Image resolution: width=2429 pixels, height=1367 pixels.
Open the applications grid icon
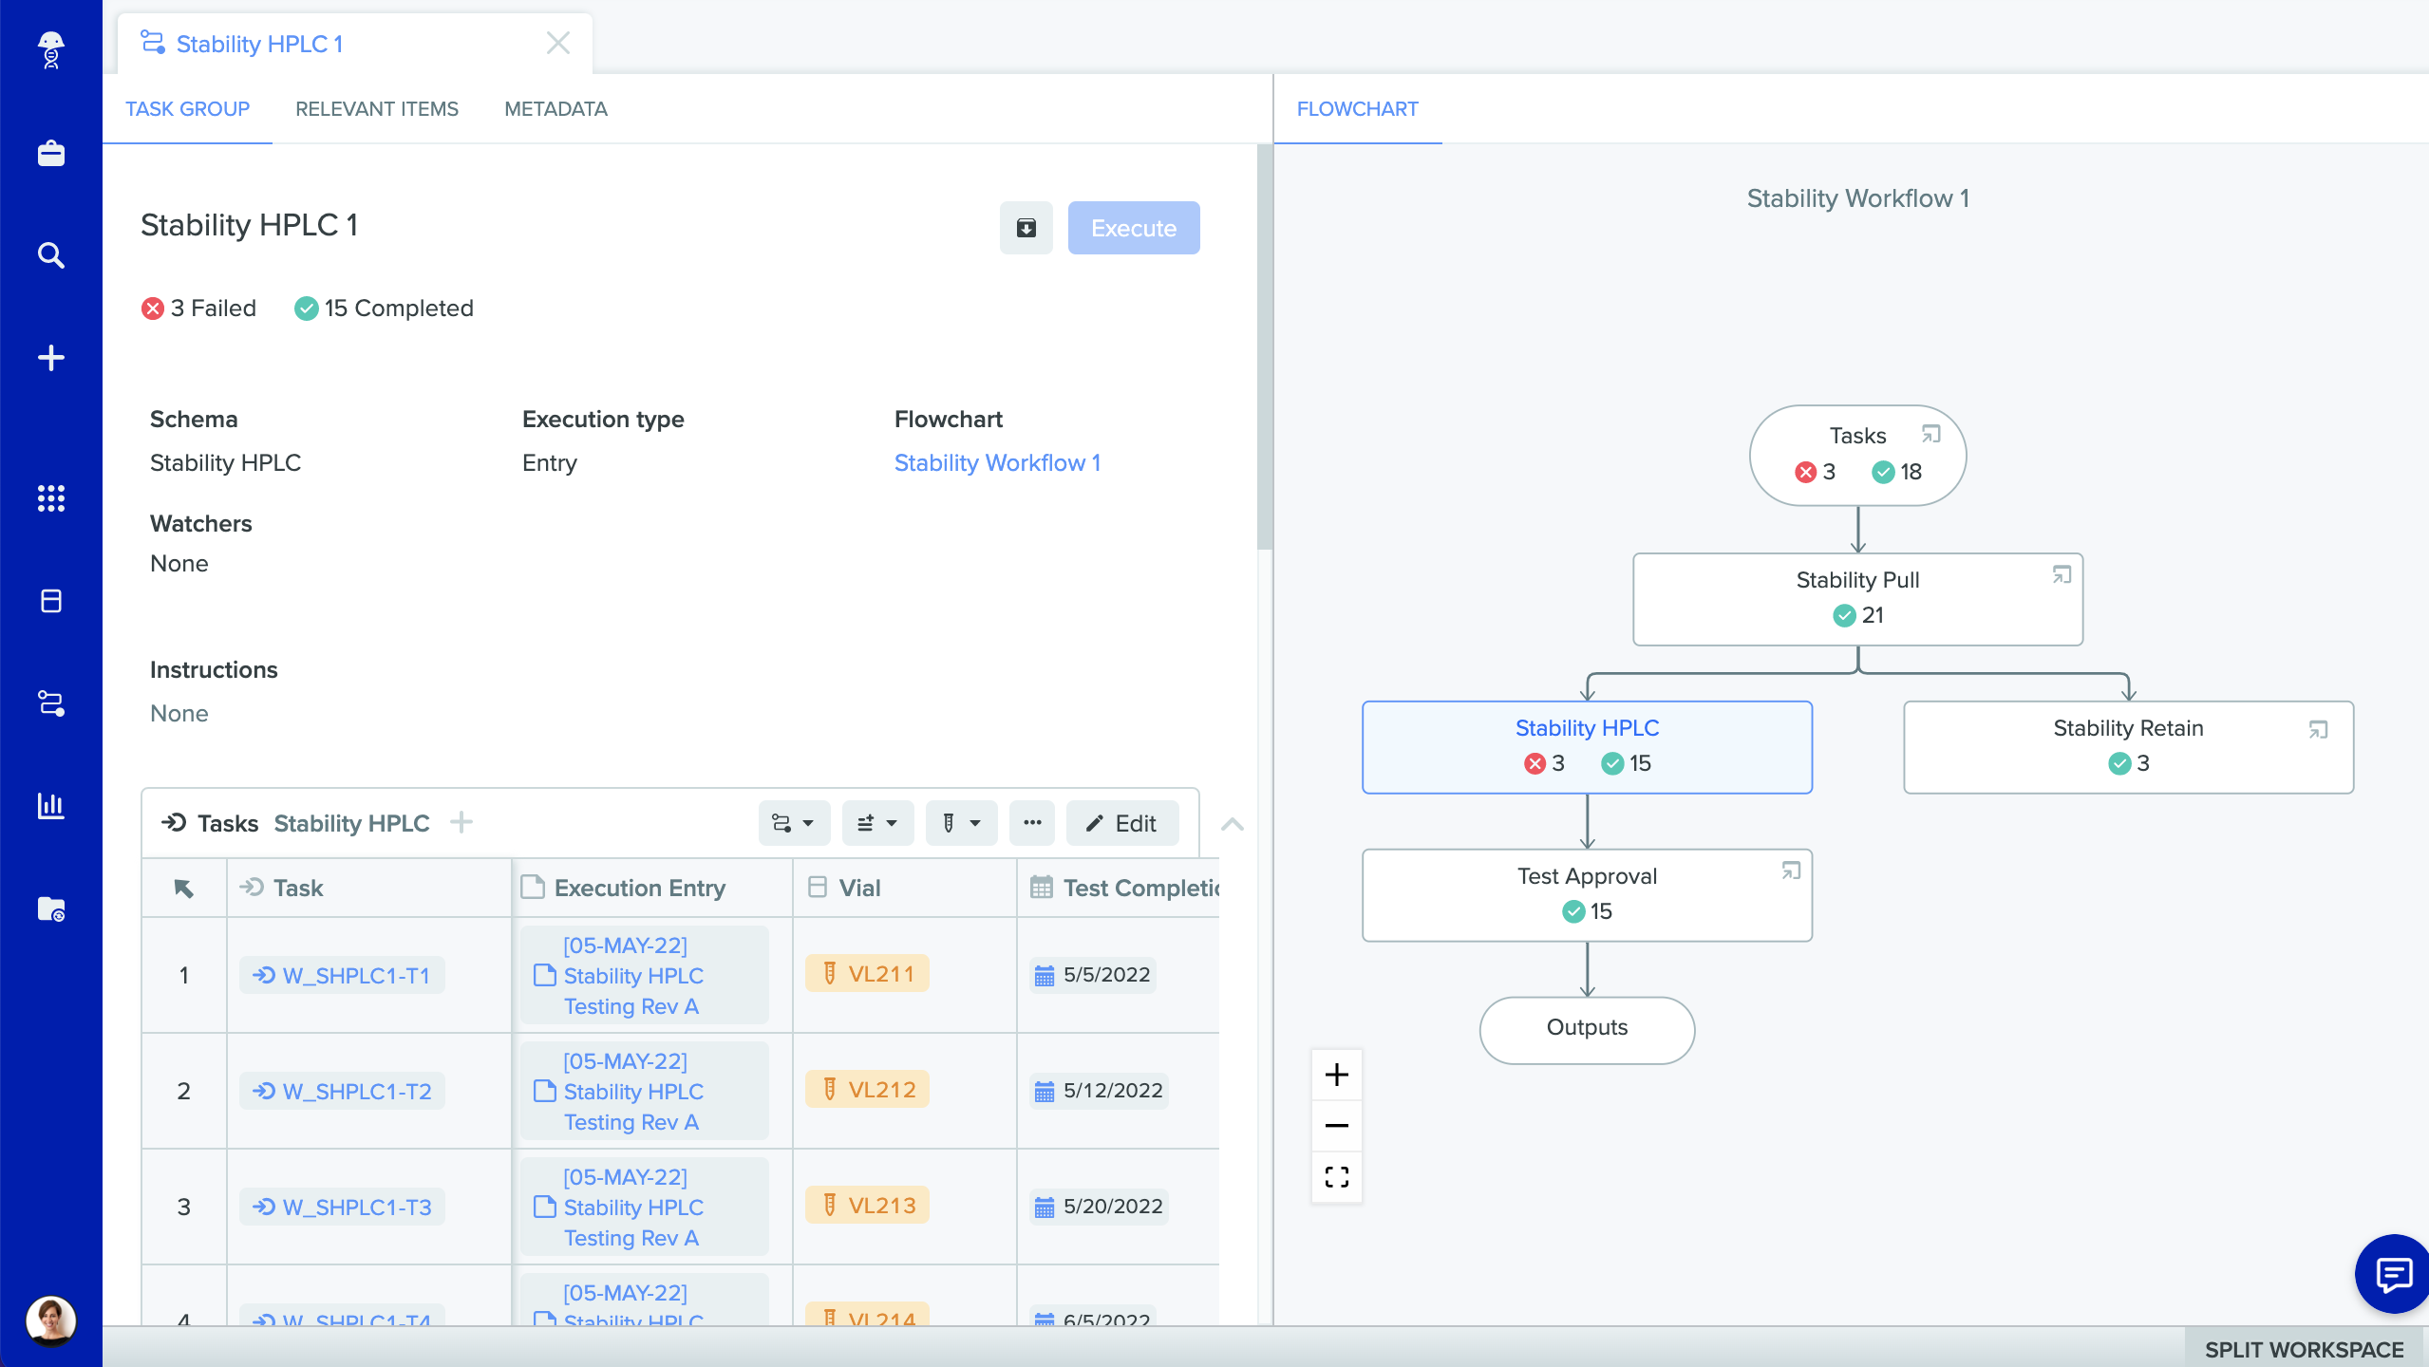click(51, 498)
